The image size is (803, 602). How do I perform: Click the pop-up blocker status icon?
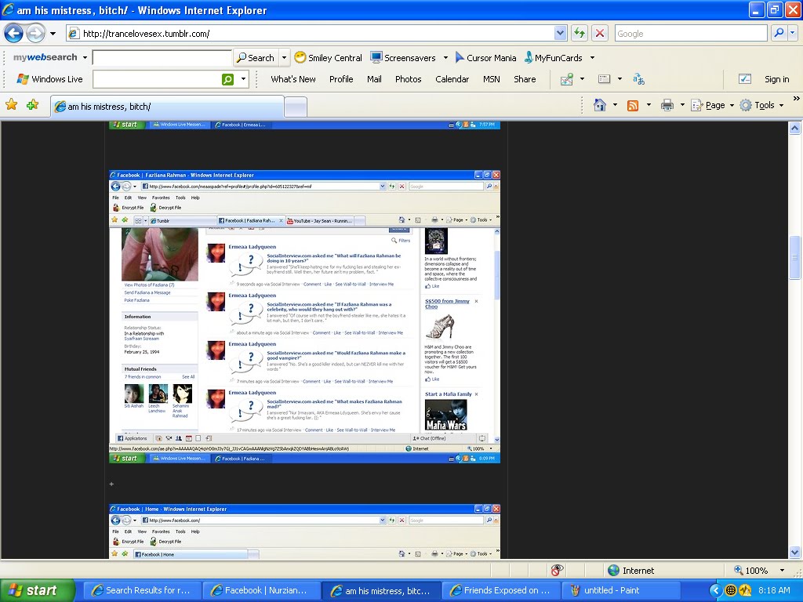click(x=557, y=571)
